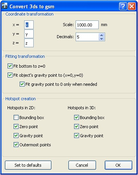Screen dimensions: 138x175
Task: Uncheck 3D Gravity point hotspot
Action: click(x=76, y=136)
